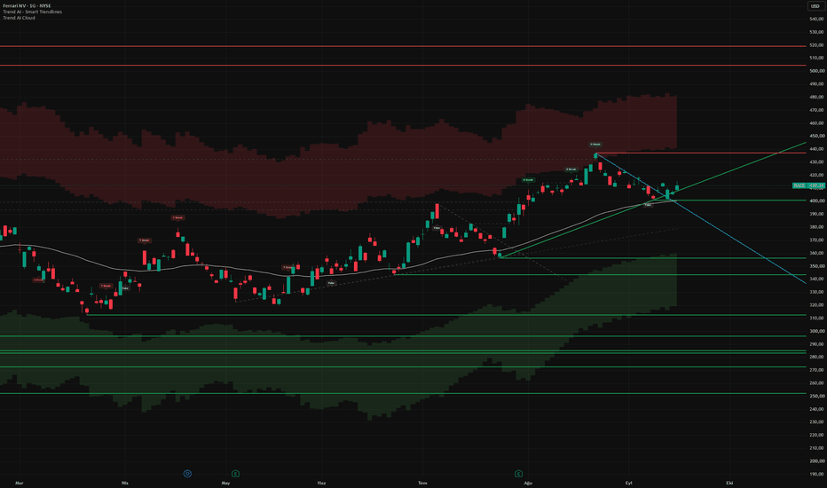Click the earnings icon near Ağu

[x=518, y=474]
